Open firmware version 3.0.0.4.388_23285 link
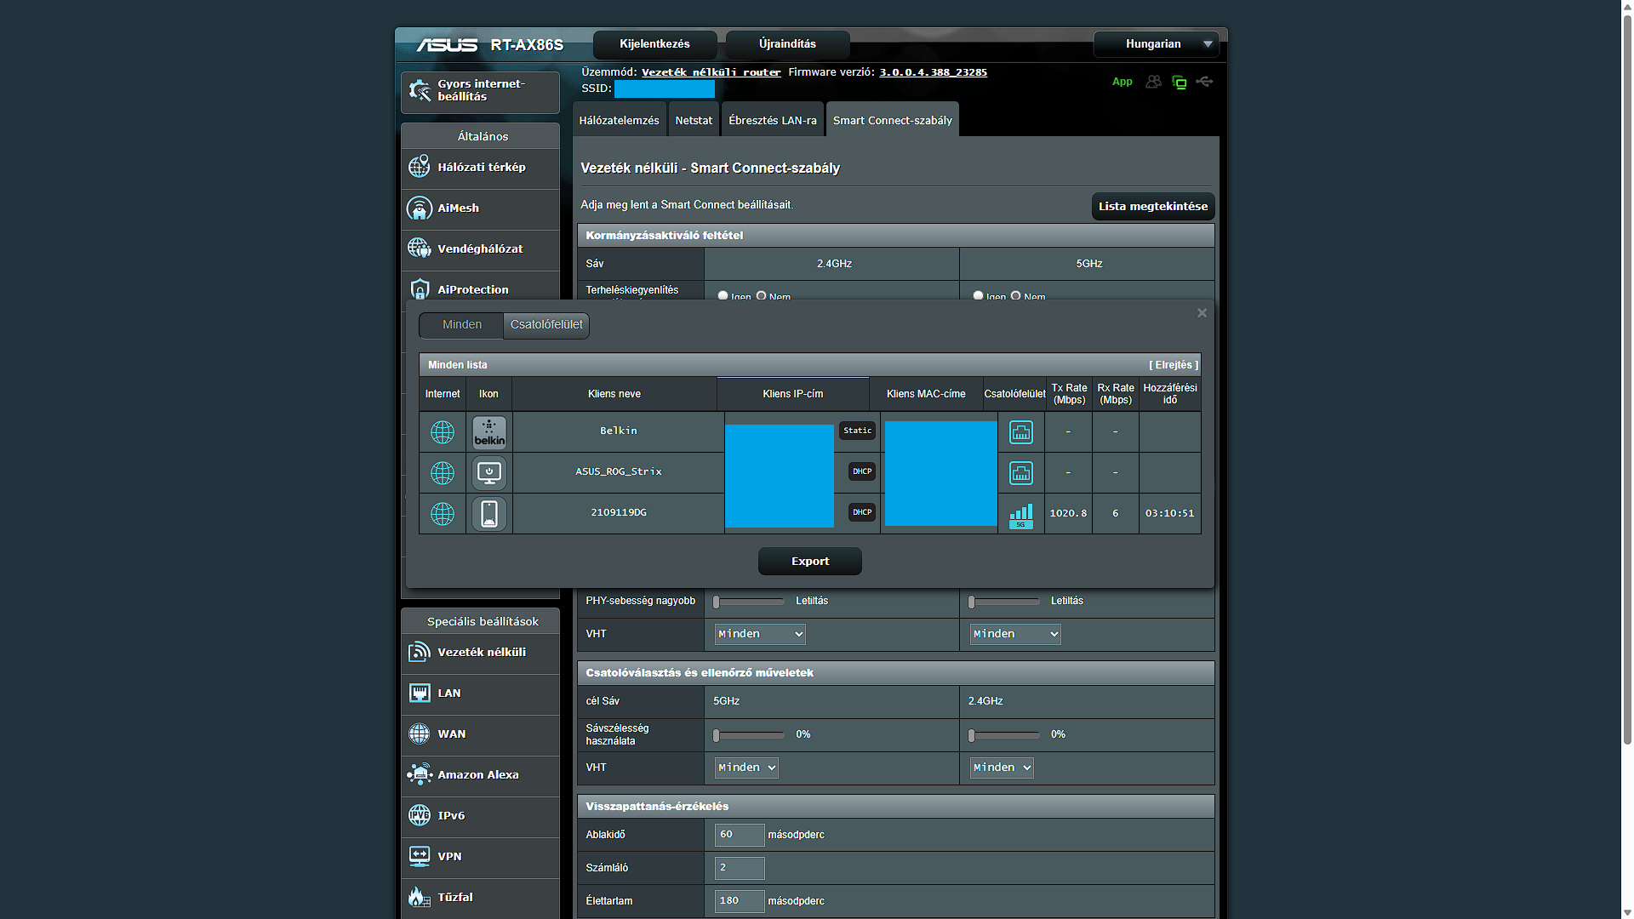Image resolution: width=1634 pixels, height=919 pixels. coord(933,72)
